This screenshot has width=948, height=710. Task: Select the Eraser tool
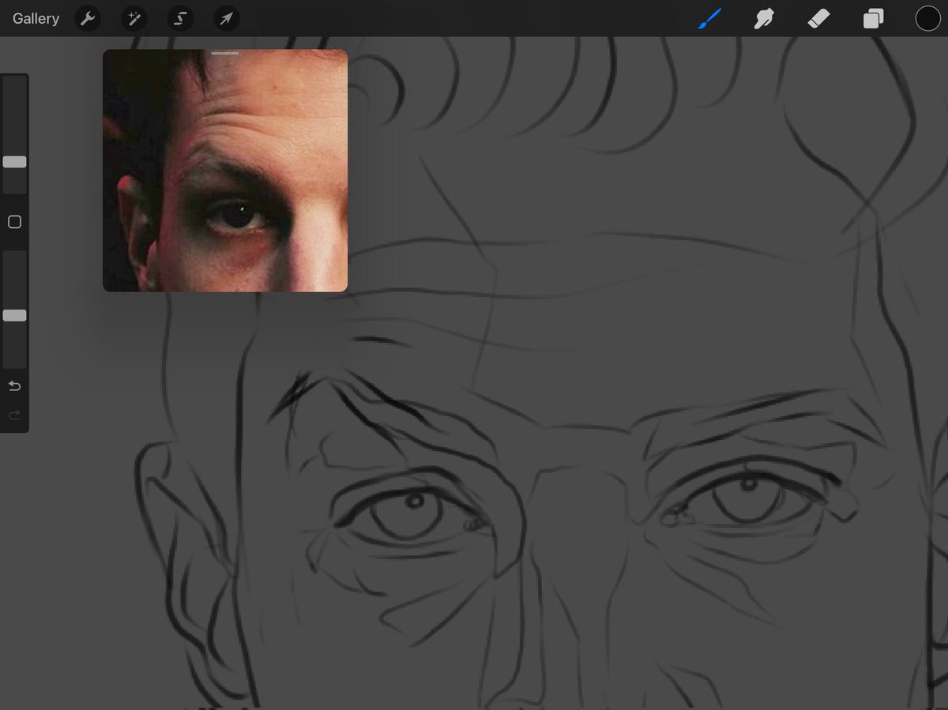(x=818, y=18)
